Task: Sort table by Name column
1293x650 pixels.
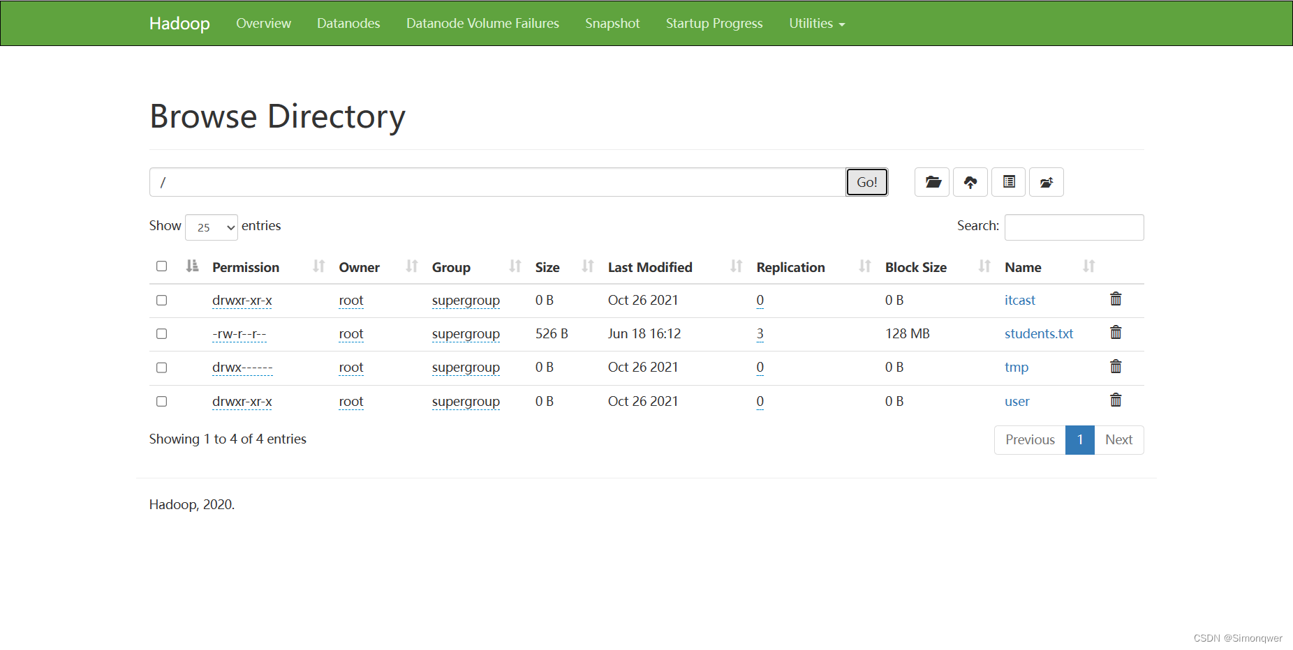Action: (1088, 266)
